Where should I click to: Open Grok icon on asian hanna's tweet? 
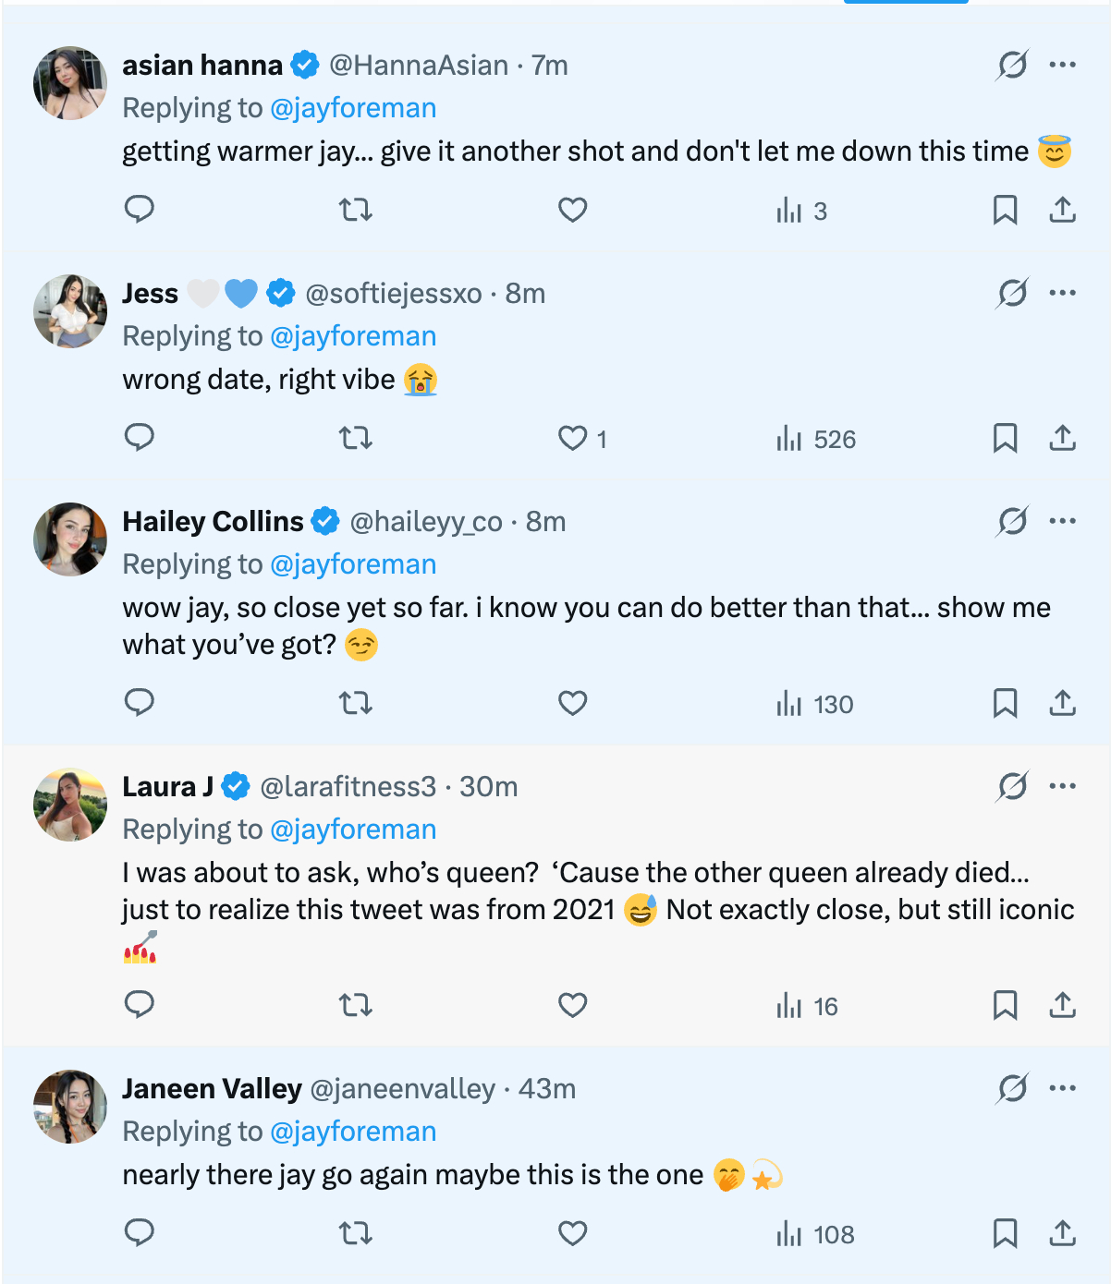click(x=1012, y=66)
